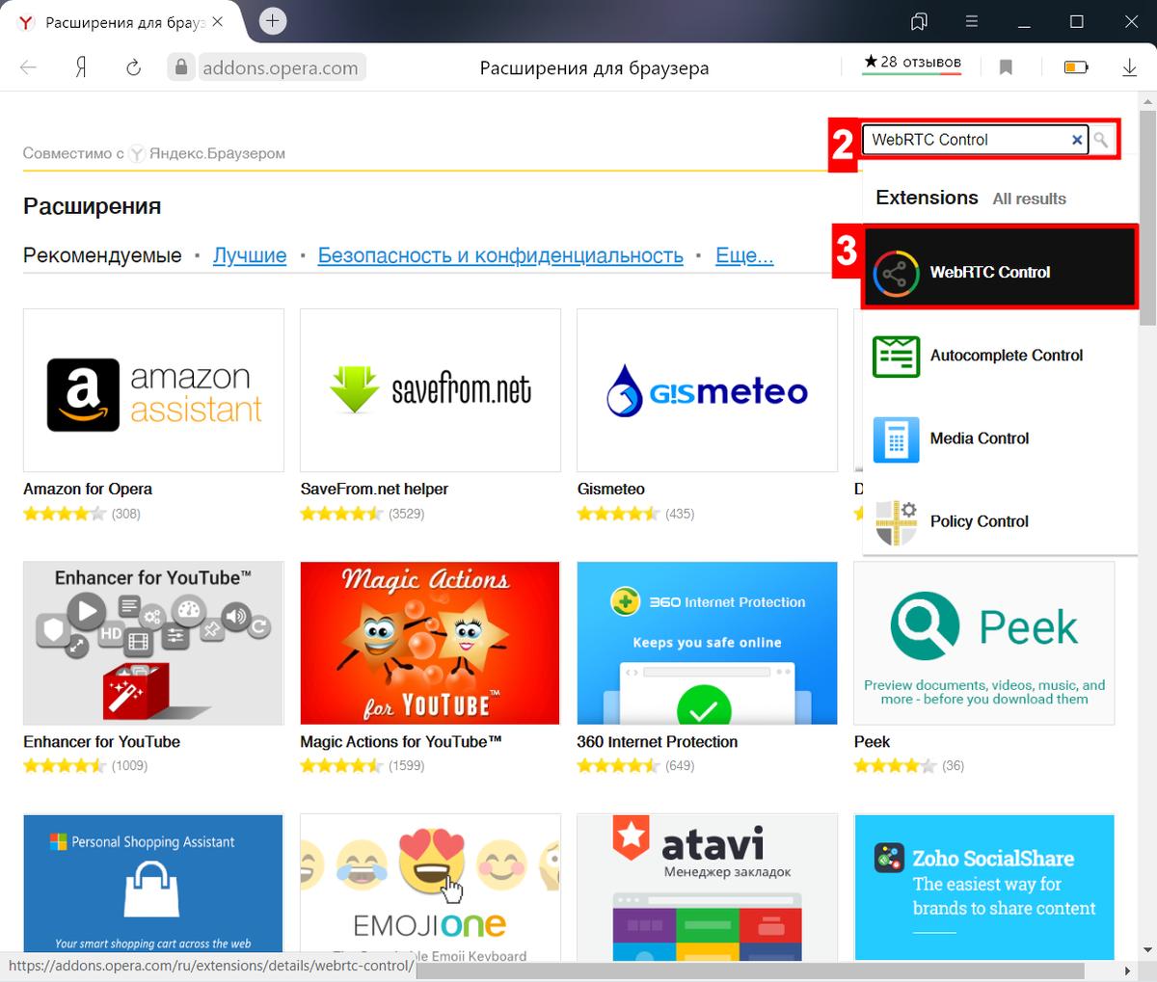Select the Autocomplete Control suggestion
This screenshot has width=1157, height=982.
pos(1001,356)
